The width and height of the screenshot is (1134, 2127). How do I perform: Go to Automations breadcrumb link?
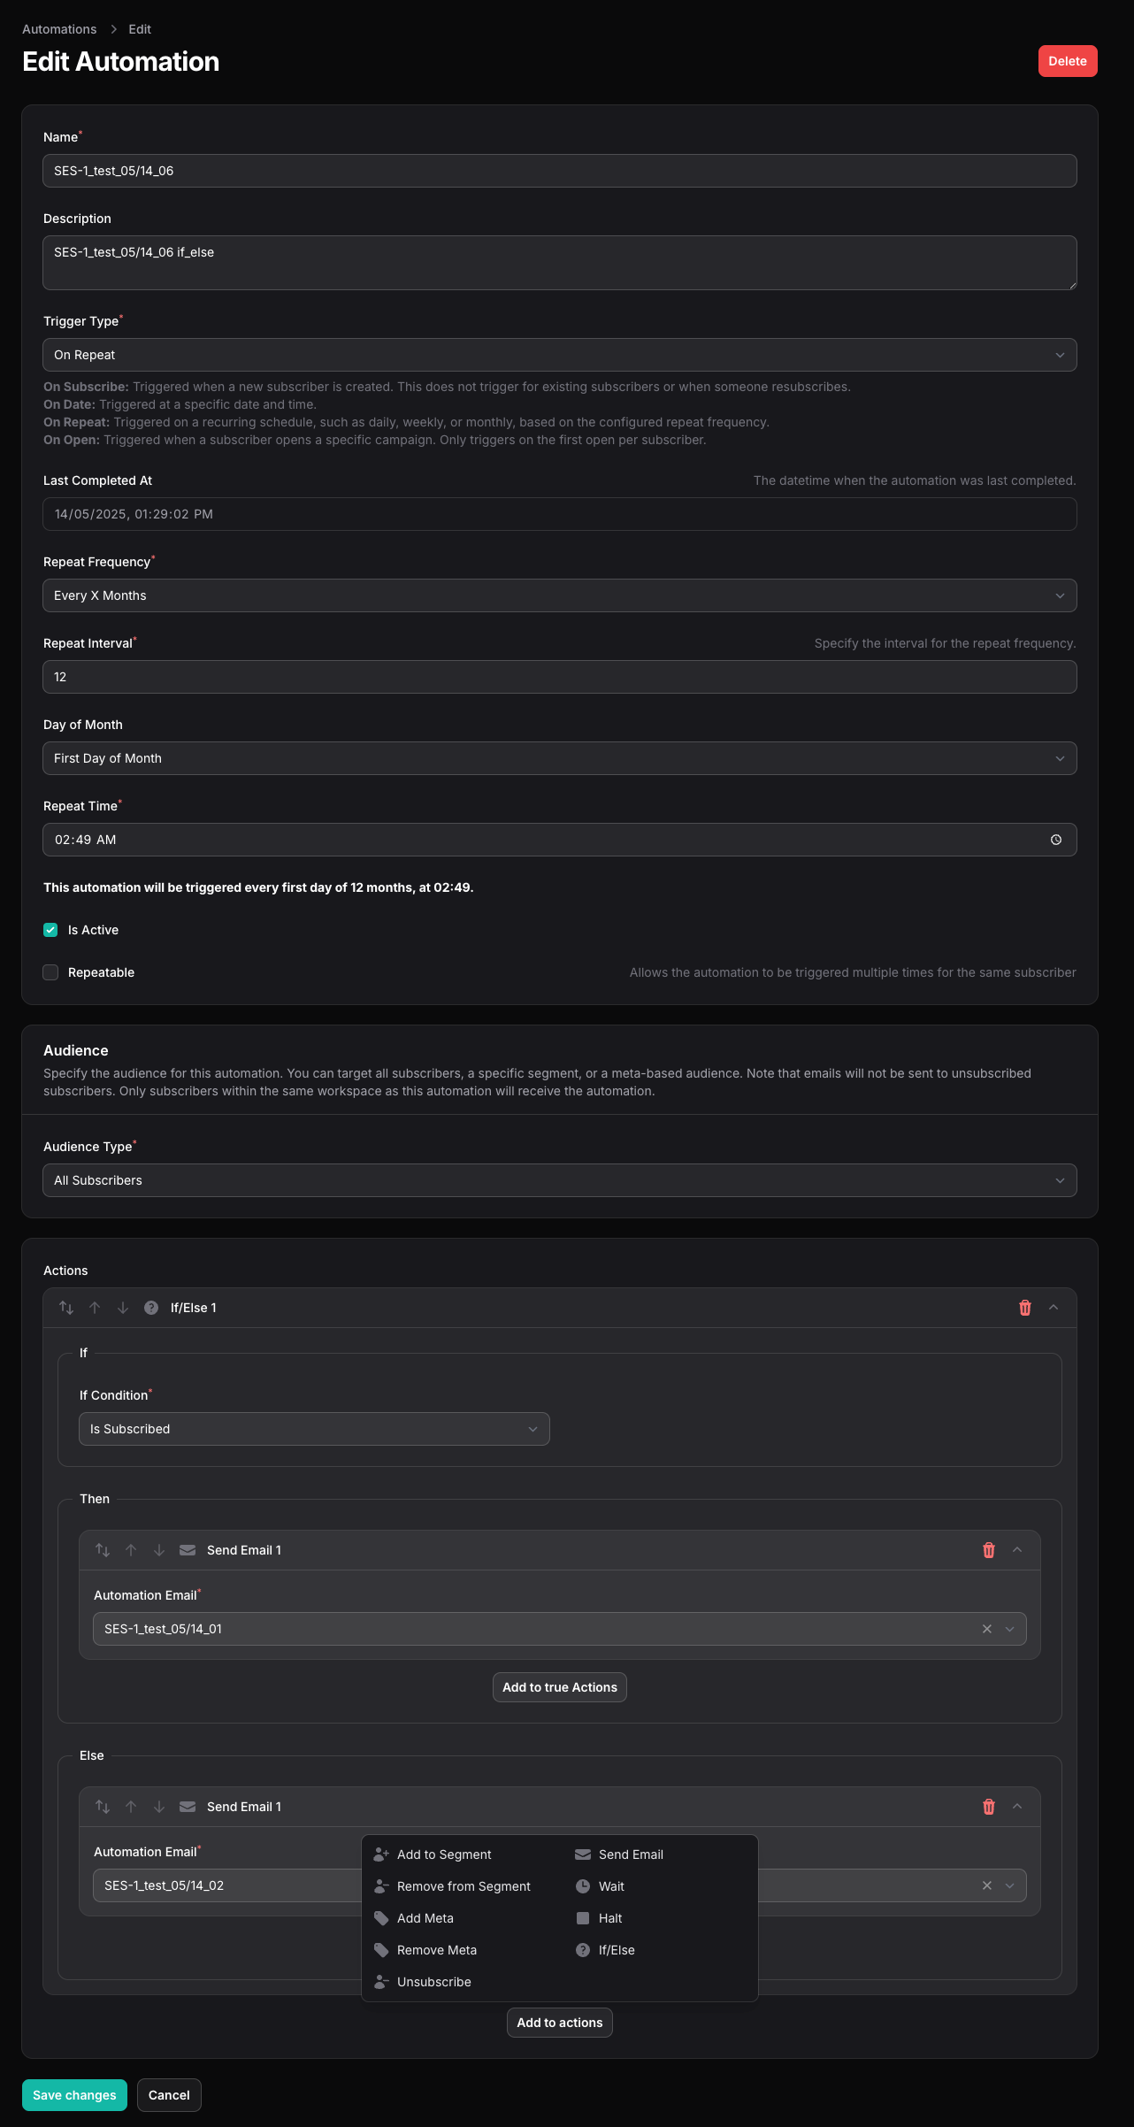click(59, 29)
